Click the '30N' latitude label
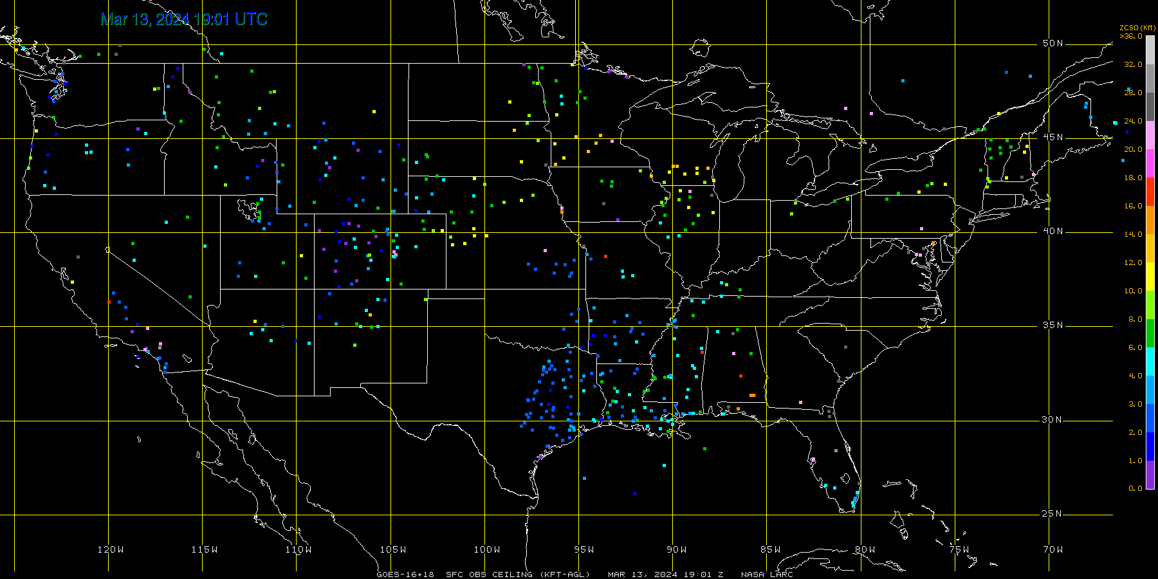1158x579 pixels. [1053, 420]
